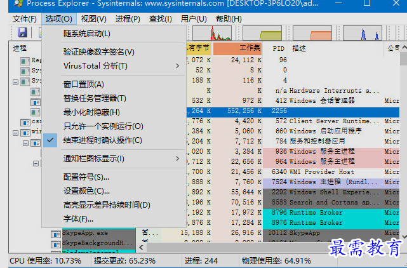Image resolution: width=407 pixels, height=268 pixels.
Task: Enable 验证映像数字签名(V)
Action: point(114,51)
